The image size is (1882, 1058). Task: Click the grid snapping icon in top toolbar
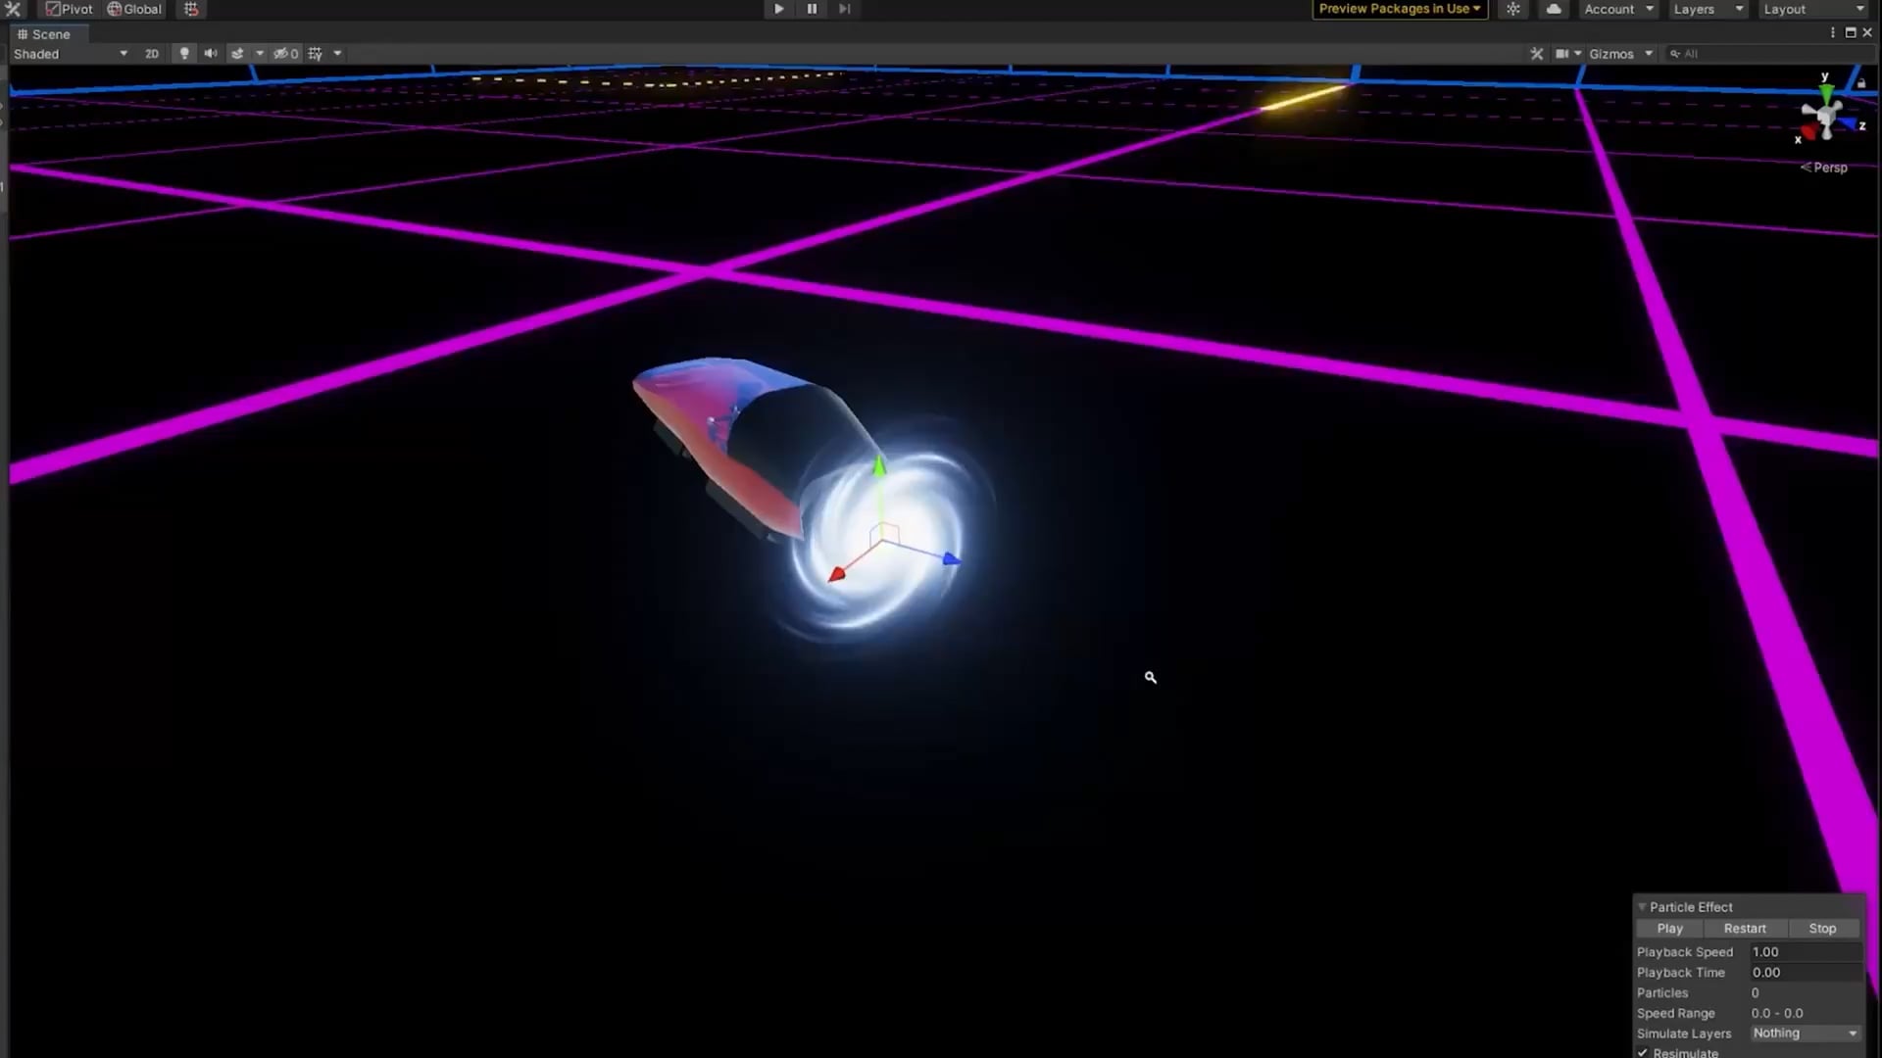click(191, 9)
